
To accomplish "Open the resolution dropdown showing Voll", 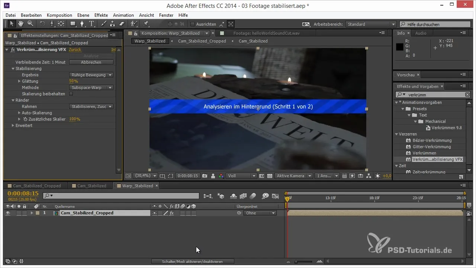I will pos(242,176).
